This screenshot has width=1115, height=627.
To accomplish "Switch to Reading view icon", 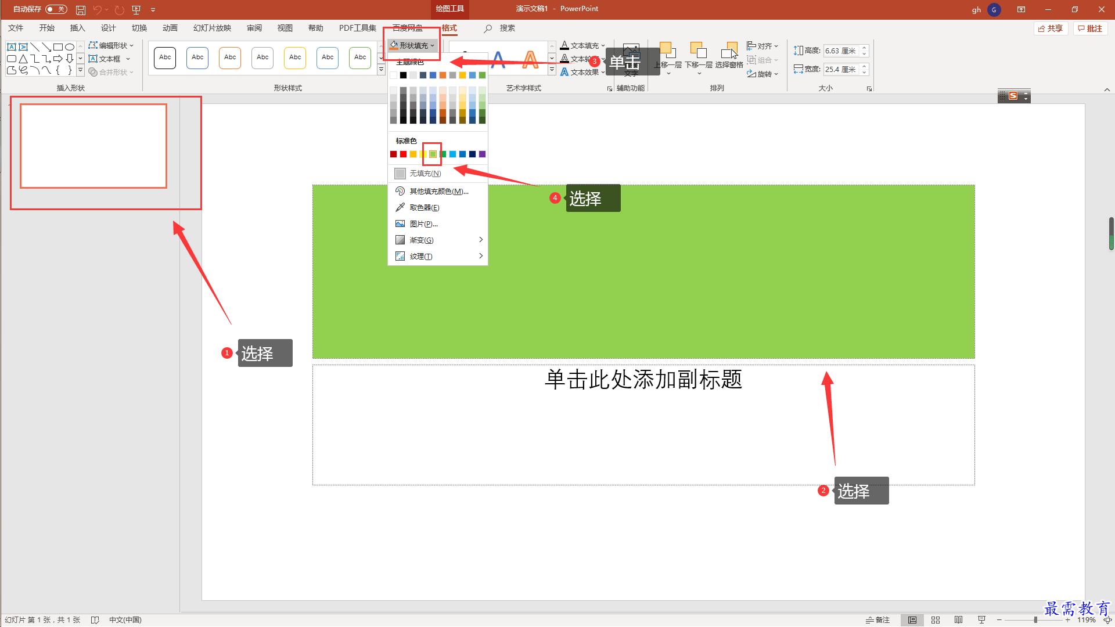I will (x=959, y=620).
